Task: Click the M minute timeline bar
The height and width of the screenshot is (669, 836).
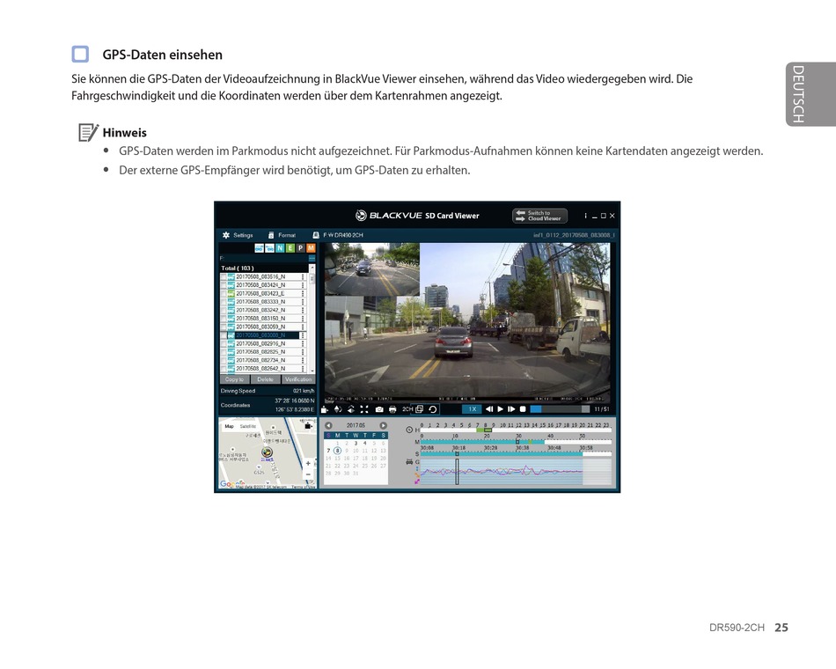Action: coord(516,442)
